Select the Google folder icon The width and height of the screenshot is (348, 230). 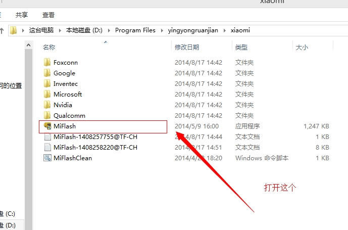pyautogui.click(x=47, y=73)
